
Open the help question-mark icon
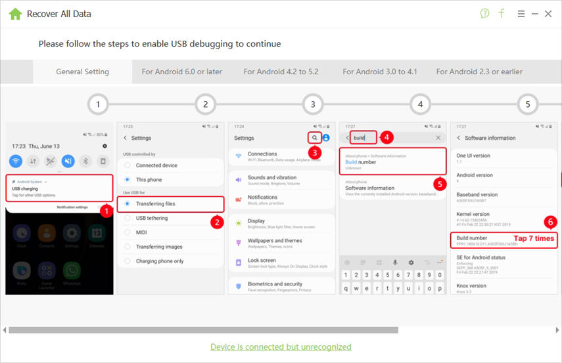[x=484, y=14]
